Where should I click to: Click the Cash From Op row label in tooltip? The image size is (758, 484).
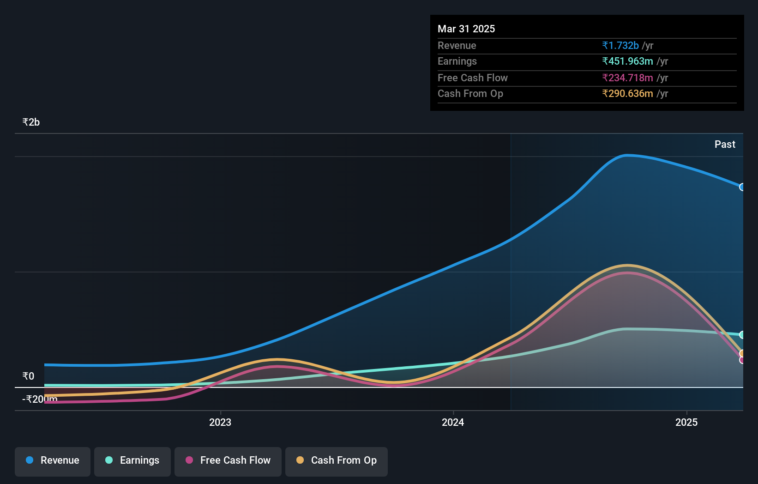pos(470,94)
